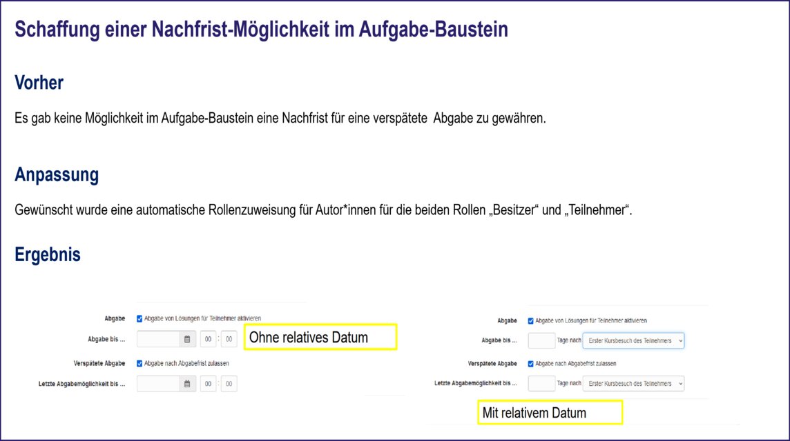This screenshot has height=441, width=790.
Task: Click the sentence starting 'Es gab keine Möglichkeit'
Action: pyautogui.click(x=280, y=119)
